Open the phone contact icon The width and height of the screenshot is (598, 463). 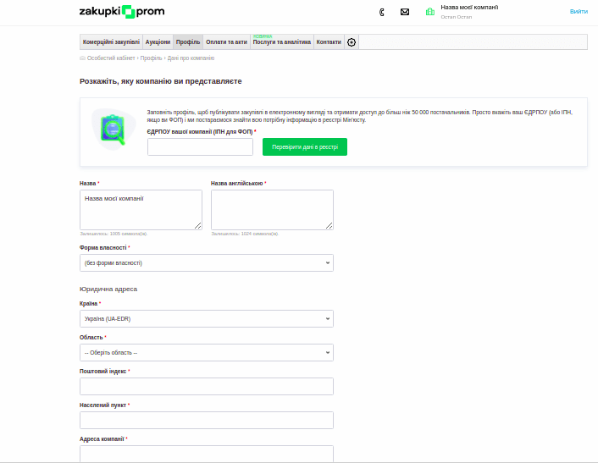382,12
